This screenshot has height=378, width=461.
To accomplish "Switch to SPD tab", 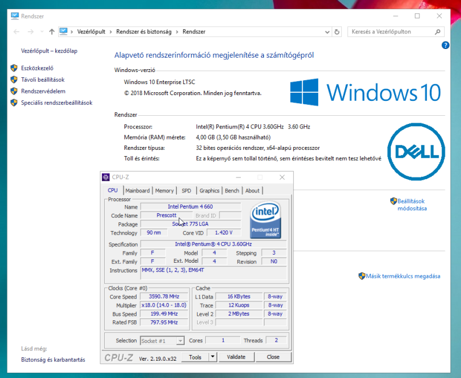I will point(186,191).
